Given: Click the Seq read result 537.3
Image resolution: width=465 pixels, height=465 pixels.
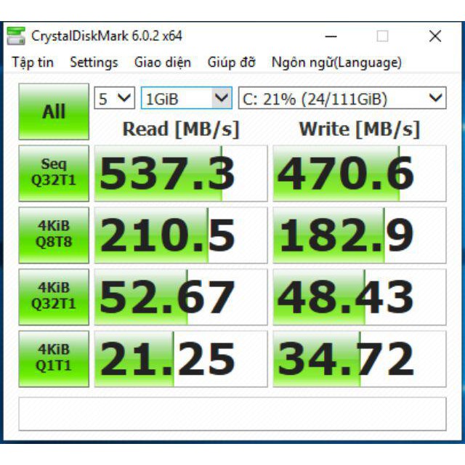Looking at the screenshot, I should [181, 174].
